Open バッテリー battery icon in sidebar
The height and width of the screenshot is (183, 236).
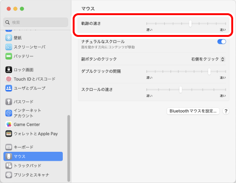pyautogui.click(x=8, y=56)
